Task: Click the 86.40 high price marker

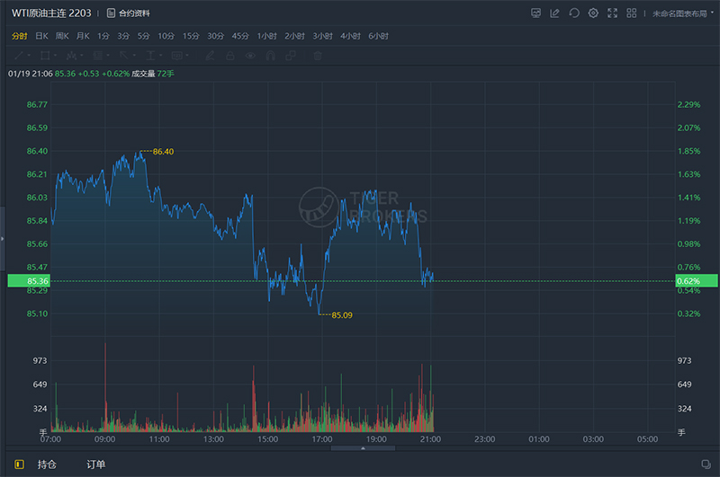Action: point(163,152)
